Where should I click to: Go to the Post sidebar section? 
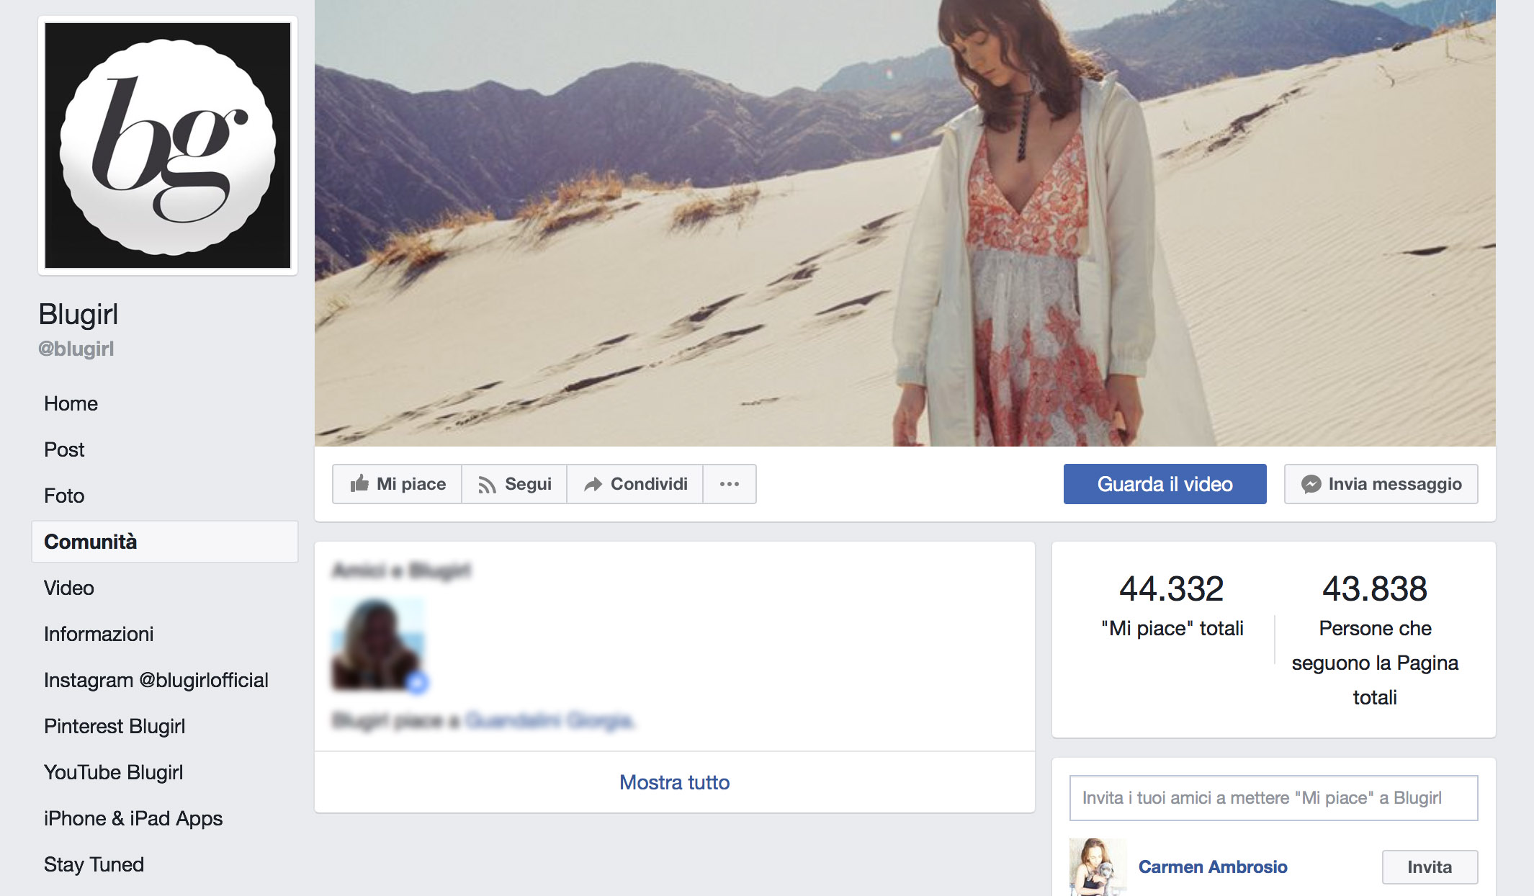(x=64, y=449)
